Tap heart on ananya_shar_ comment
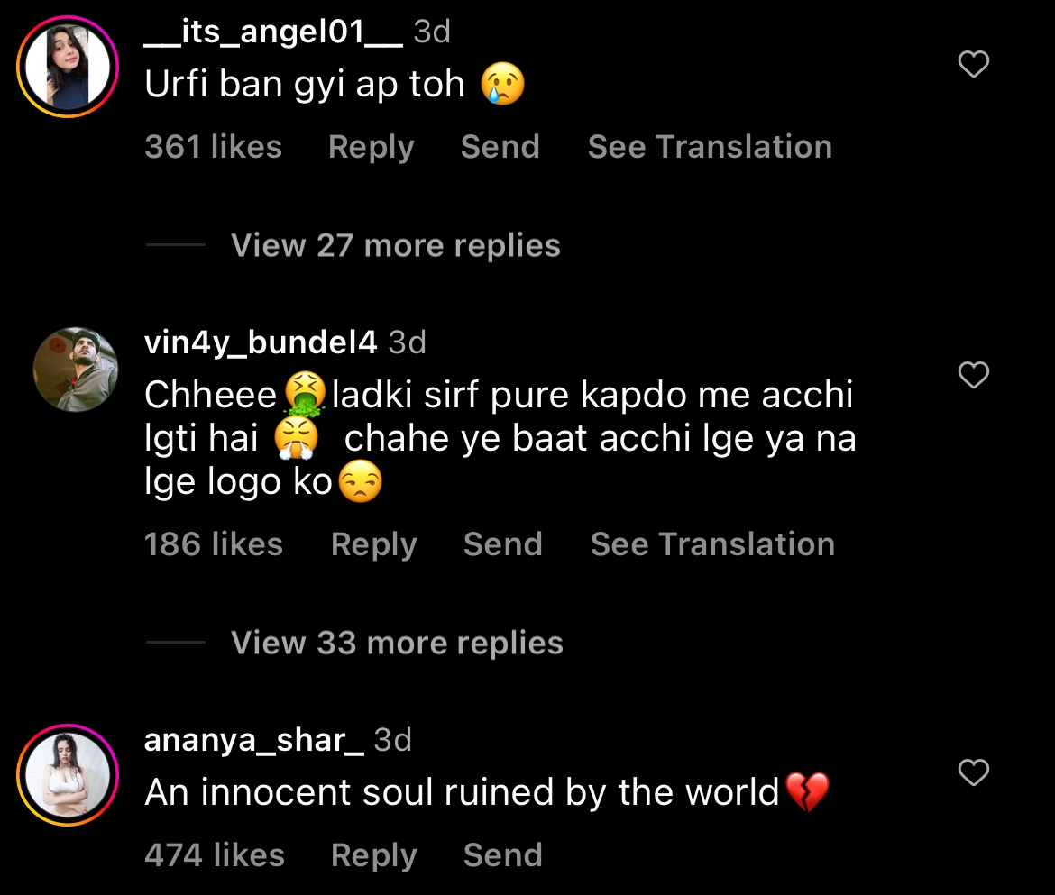The height and width of the screenshot is (895, 1055). click(x=973, y=772)
